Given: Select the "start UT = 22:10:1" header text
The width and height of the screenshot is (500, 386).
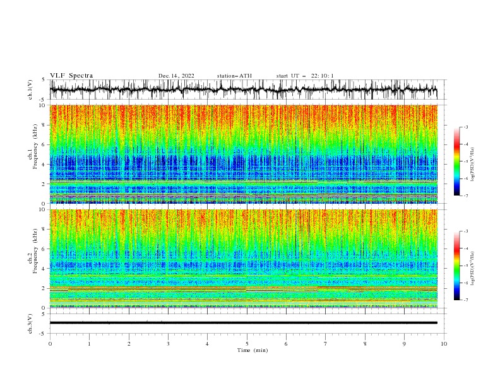Looking at the screenshot, I should [x=305, y=76].
